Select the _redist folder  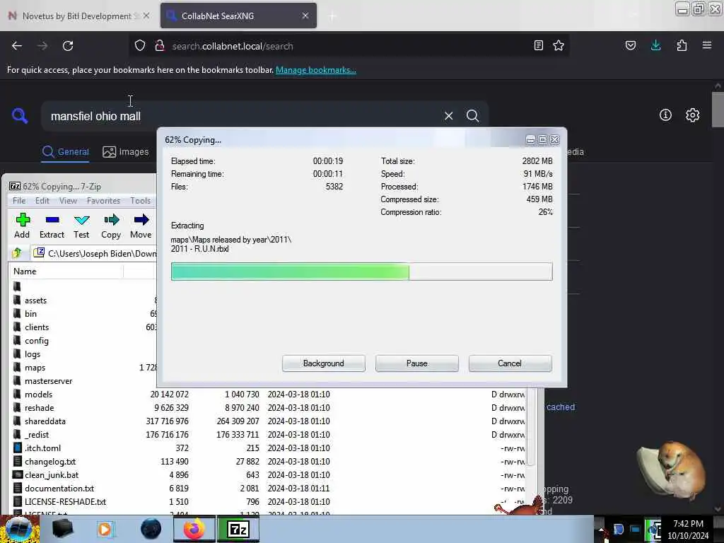(37, 434)
